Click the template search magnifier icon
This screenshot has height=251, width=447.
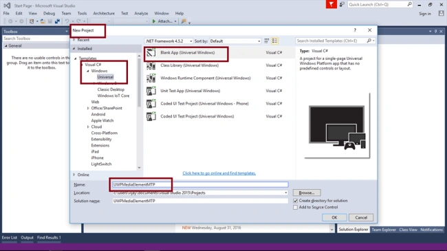tap(369, 41)
